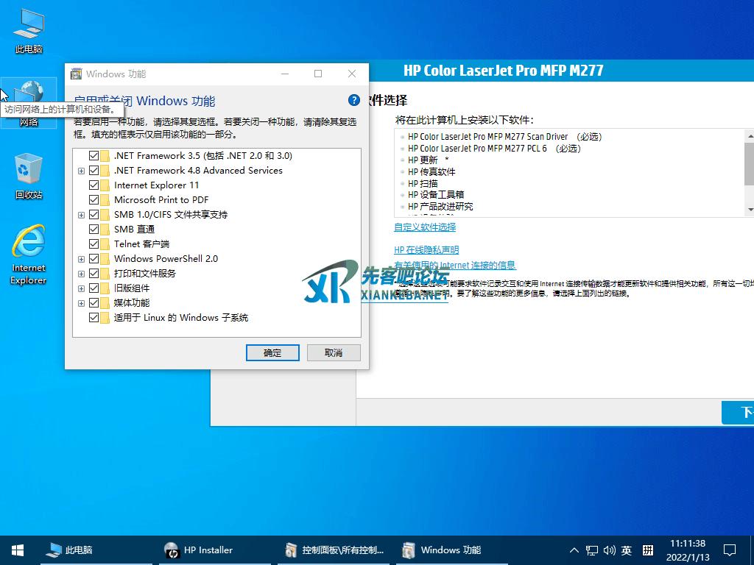Open the network tray icon

(592, 550)
